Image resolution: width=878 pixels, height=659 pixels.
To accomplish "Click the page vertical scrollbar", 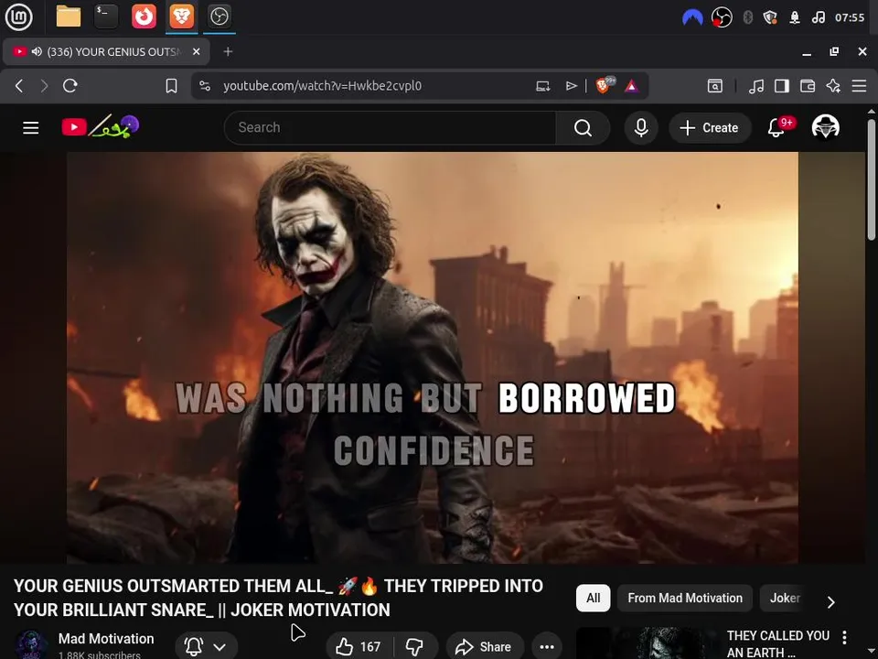I will (872, 179).
